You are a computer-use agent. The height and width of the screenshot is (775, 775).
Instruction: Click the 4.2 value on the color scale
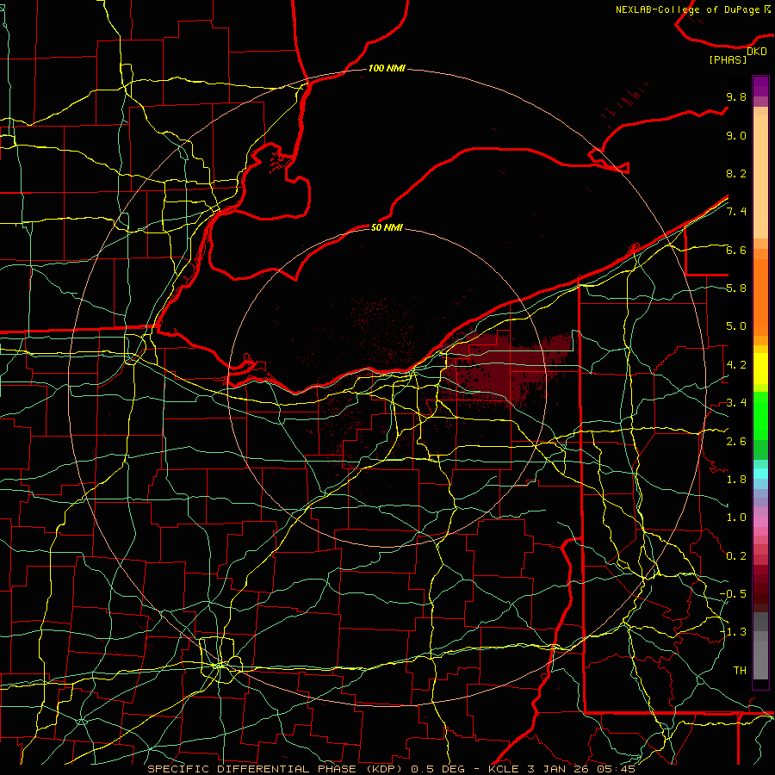click(736, 365)
